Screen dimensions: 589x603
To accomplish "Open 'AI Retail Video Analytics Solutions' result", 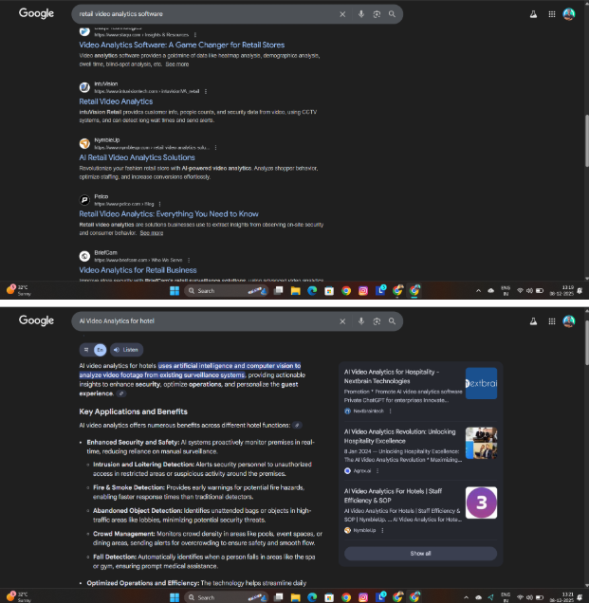I will pyautogui.click(x=137, y=157).
